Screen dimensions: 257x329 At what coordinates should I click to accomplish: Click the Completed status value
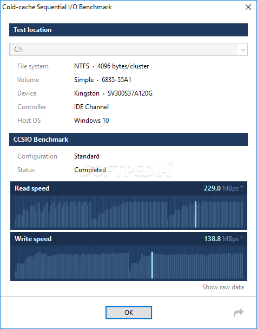point(90,170)
